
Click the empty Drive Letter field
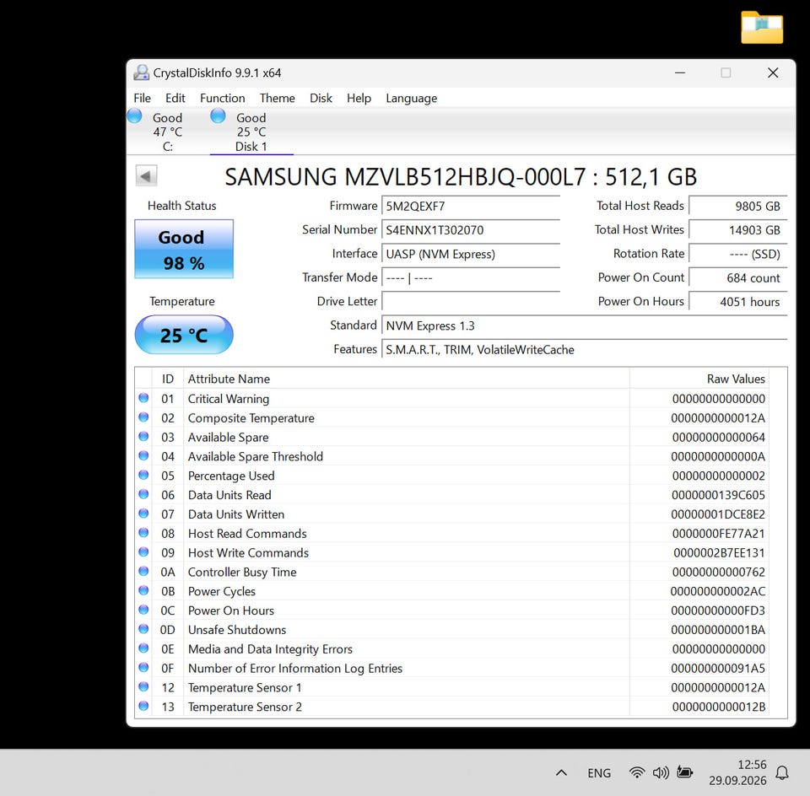click(471, 302)
